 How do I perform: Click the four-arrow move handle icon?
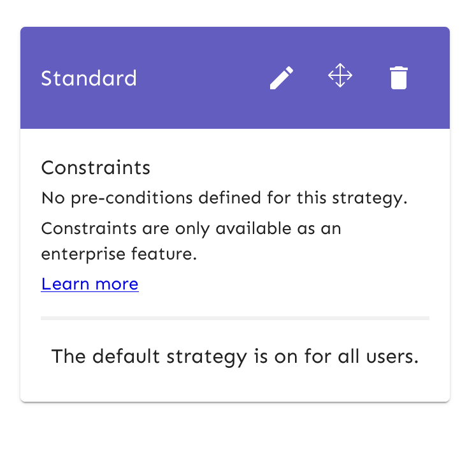(340, 75)
